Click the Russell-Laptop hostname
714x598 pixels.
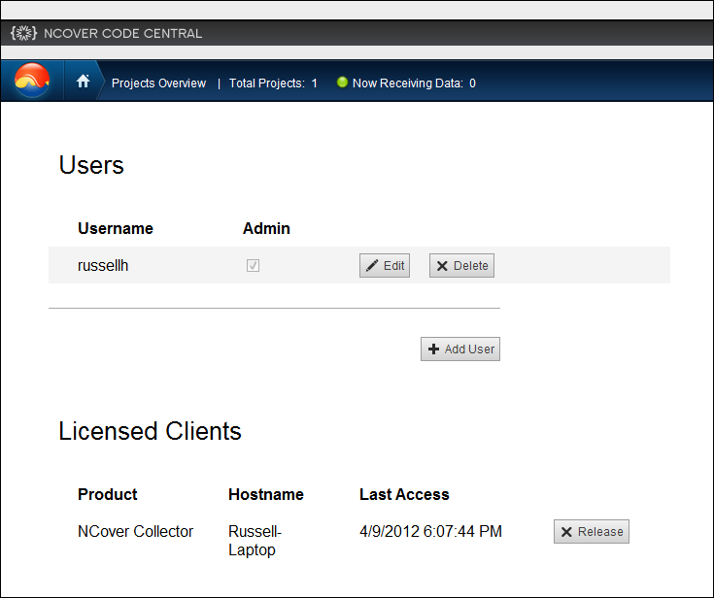[x=252, y=541]
